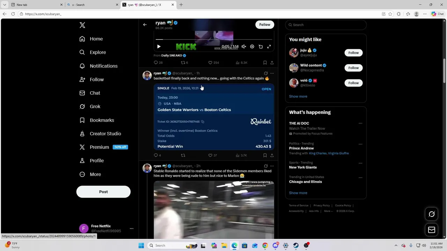Open Premium 50% off in sidebar
The image size is (447, 251).
104,147
